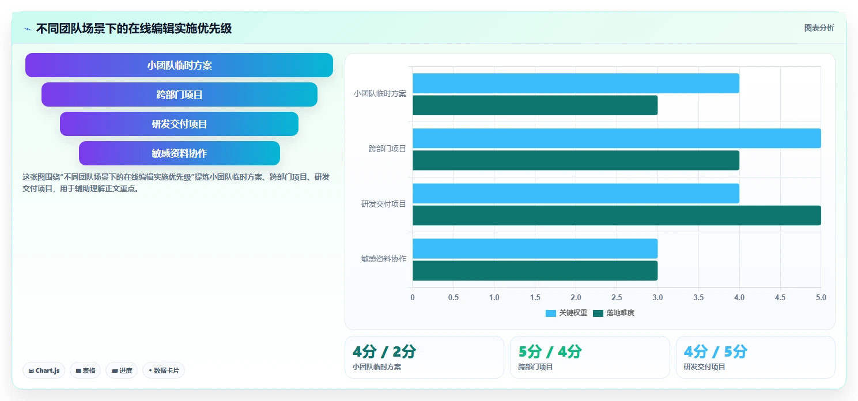Select the 跨部门项目 funnel bar
Screen dimensions: 858x401
click(x=179, y=94)
